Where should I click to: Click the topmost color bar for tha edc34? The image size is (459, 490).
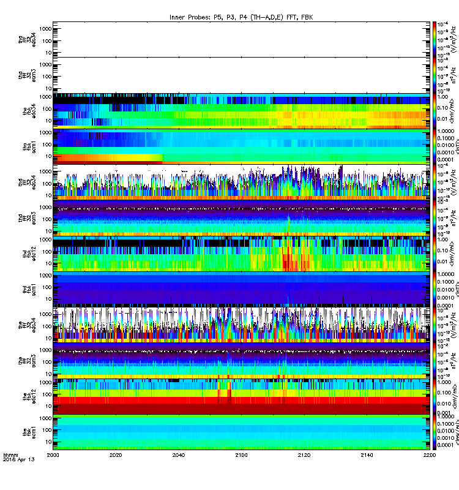click(x=435, y=39)
